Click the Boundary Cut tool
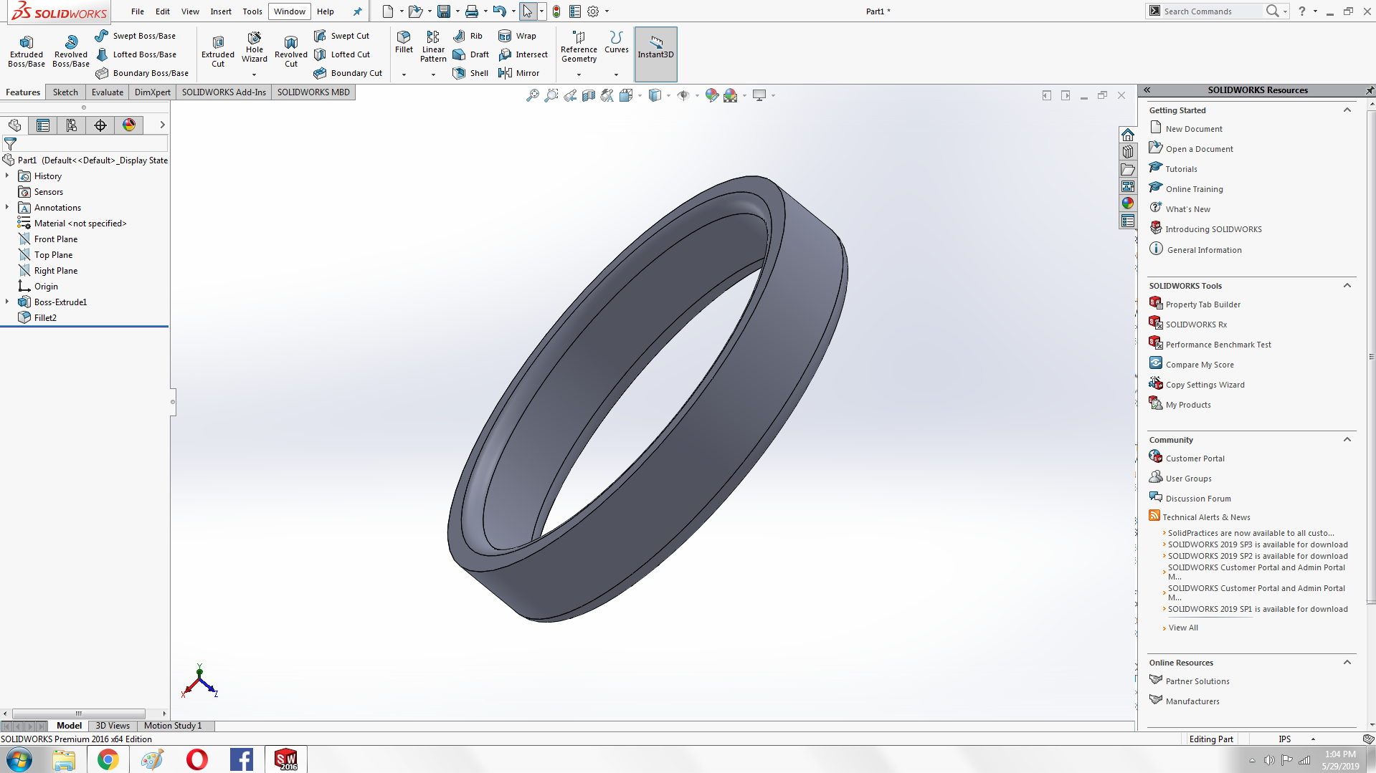Image resolution: width=1376 pixels, height=773 pixels. click(x=348, y=73)
